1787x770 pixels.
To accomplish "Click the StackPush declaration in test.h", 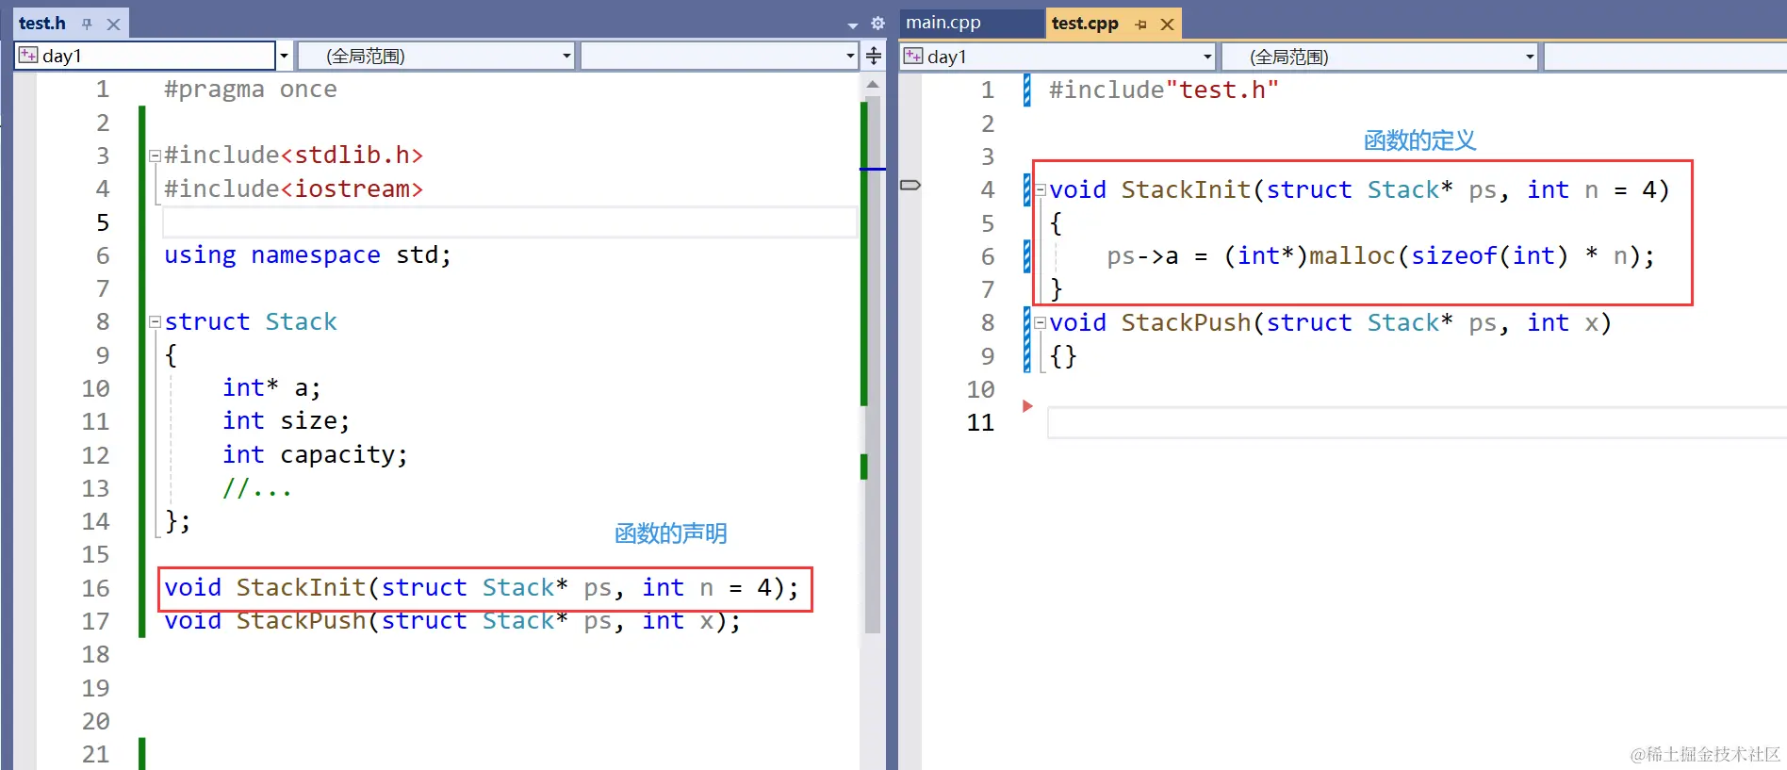I will click(x=452, y=621).
